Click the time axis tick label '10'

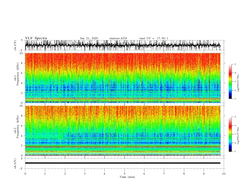tap(224, 174)
